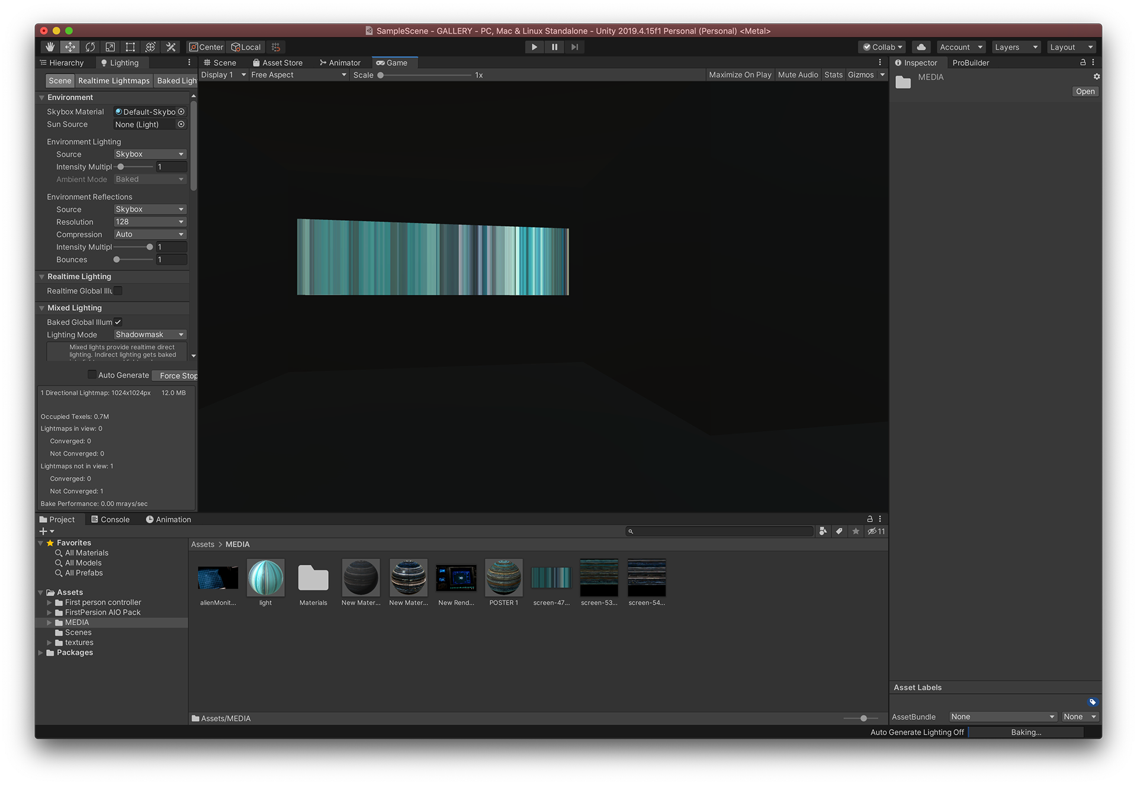This screenshot has height=785, width=1137.
Task: Enable Auto Generate lighting
Action: pos(92,374)
